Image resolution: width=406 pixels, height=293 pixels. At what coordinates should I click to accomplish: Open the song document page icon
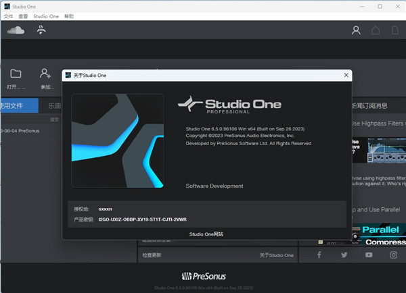pos(395,30)
